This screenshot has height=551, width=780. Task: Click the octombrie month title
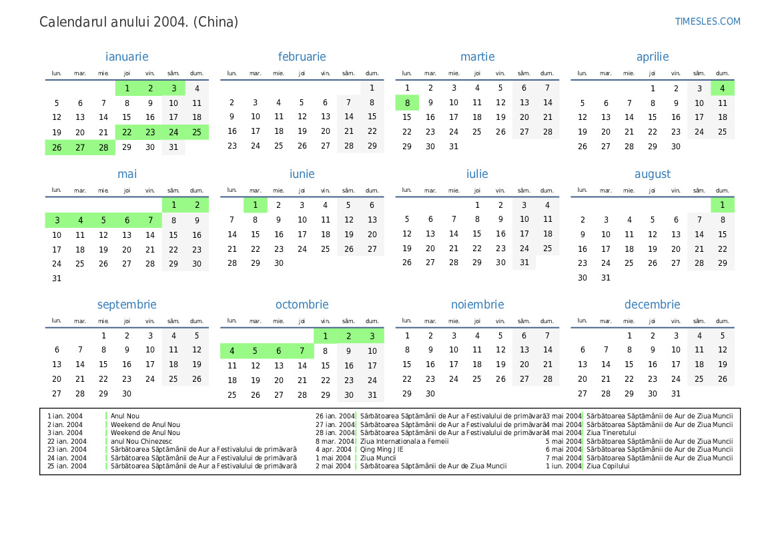click(302, 304)
